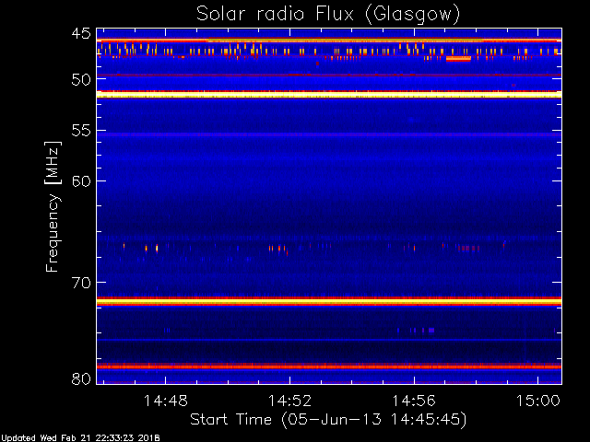This screenshot has width=590, height=442.
Task: Click the bright yellow-white emission band near 51 MHz
Action: (329, 94)
